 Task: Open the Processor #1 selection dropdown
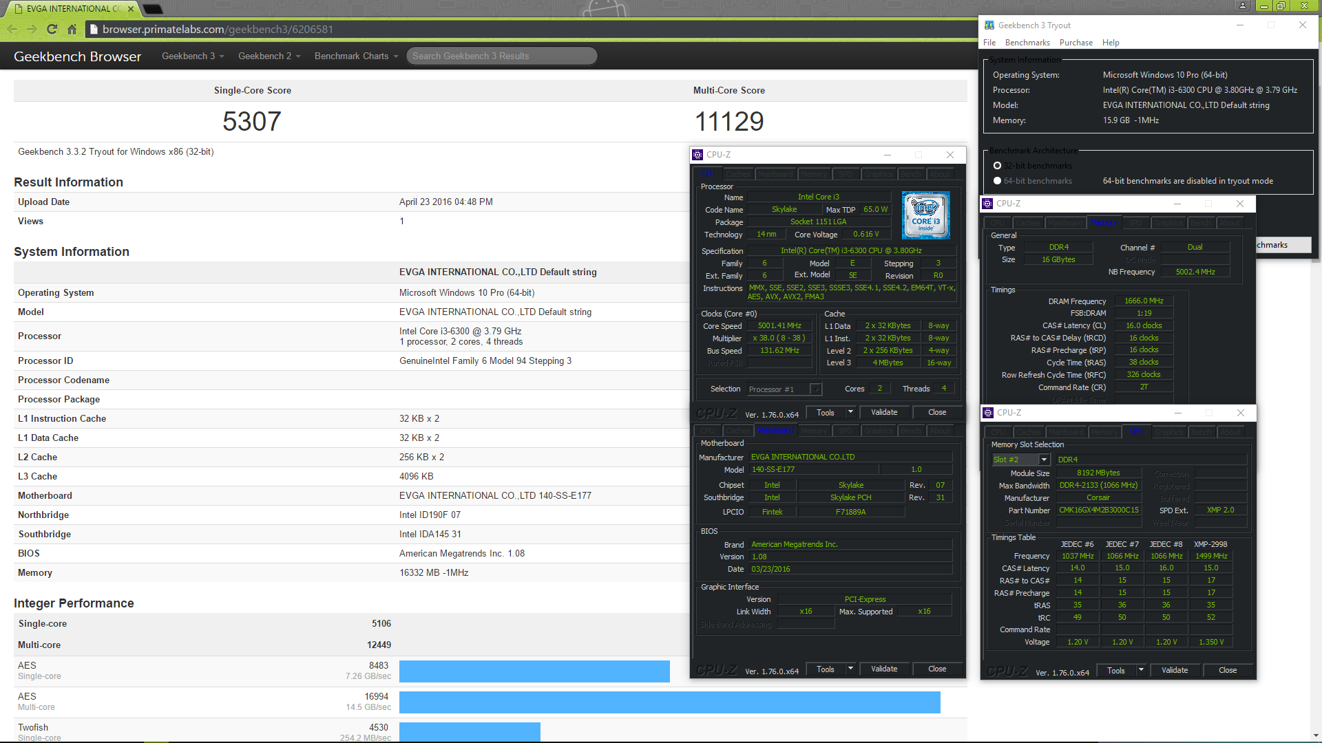[x=816, y=389]
